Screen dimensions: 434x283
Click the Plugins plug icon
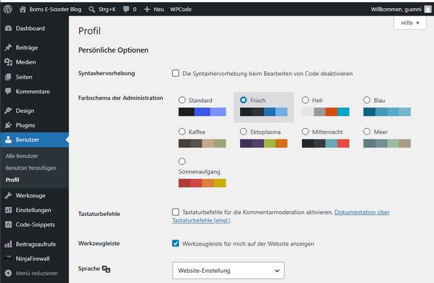(8, 125)
